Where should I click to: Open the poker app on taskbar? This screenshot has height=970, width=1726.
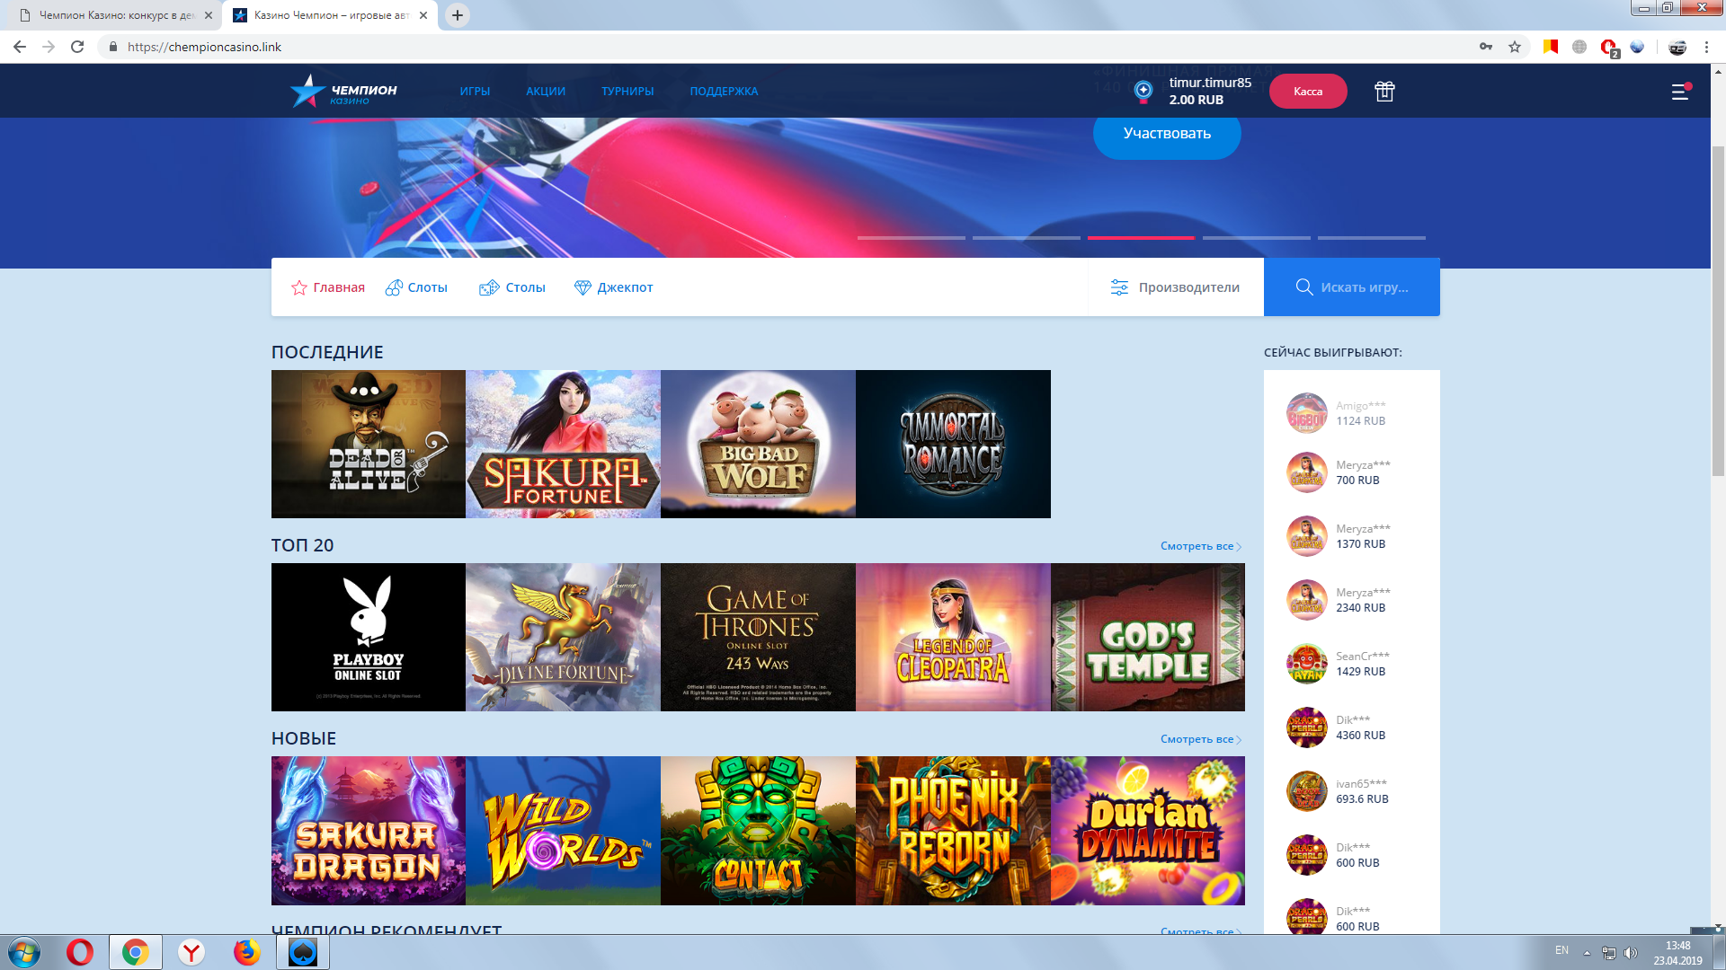tap(303, 952)
